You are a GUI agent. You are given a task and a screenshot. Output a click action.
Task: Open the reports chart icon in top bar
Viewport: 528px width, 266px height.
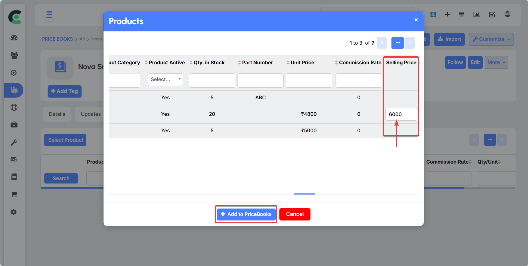476,15
